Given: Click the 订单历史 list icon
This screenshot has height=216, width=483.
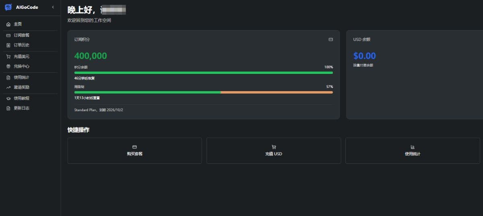Looking at the screenshot, I should click(x=8, y=45).
